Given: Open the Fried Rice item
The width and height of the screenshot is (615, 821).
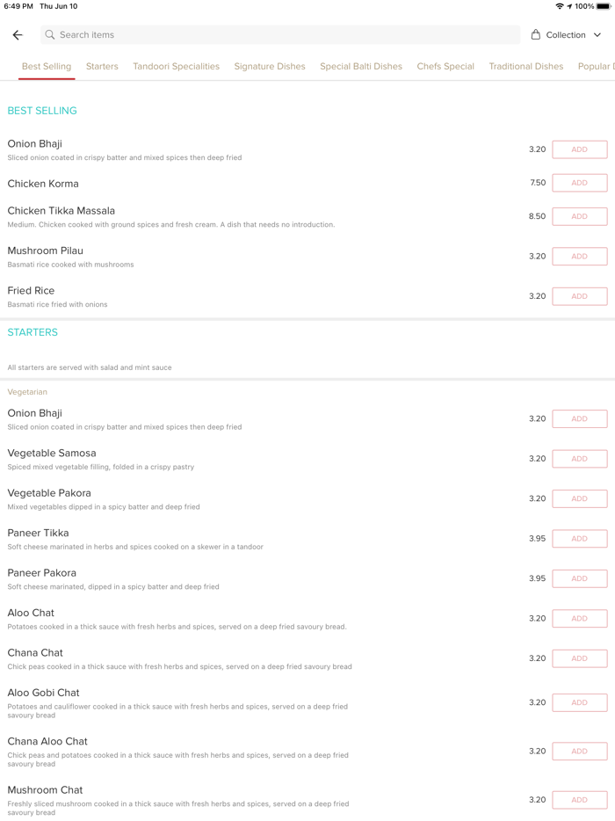Looking at the screenshot, I should click(32, 291).
